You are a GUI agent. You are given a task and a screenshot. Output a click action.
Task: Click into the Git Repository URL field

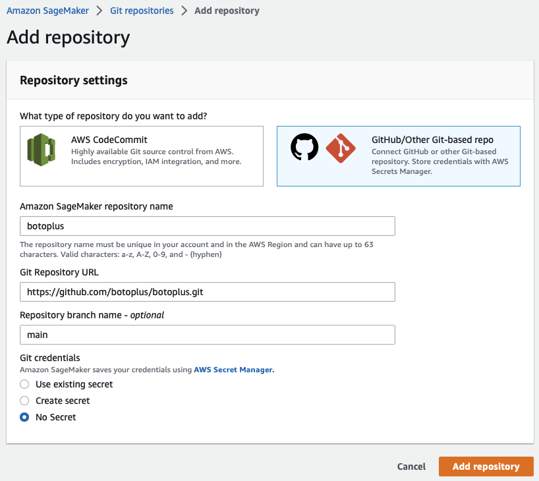207,292
